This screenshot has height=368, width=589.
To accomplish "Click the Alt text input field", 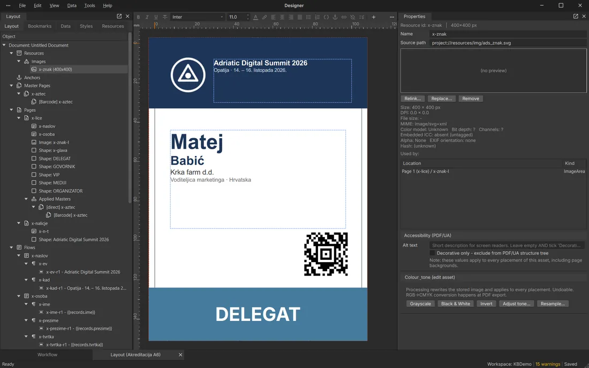I will (507, 246).
